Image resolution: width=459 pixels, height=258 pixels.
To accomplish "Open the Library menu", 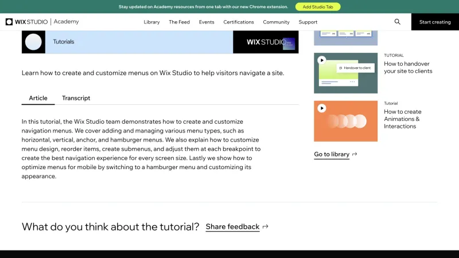I will pos(151,22).
